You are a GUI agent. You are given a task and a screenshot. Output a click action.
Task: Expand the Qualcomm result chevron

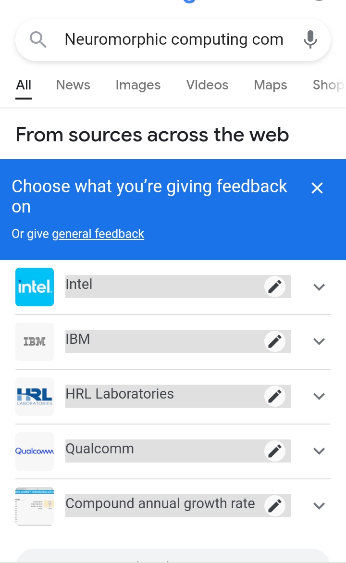point(319,451)
